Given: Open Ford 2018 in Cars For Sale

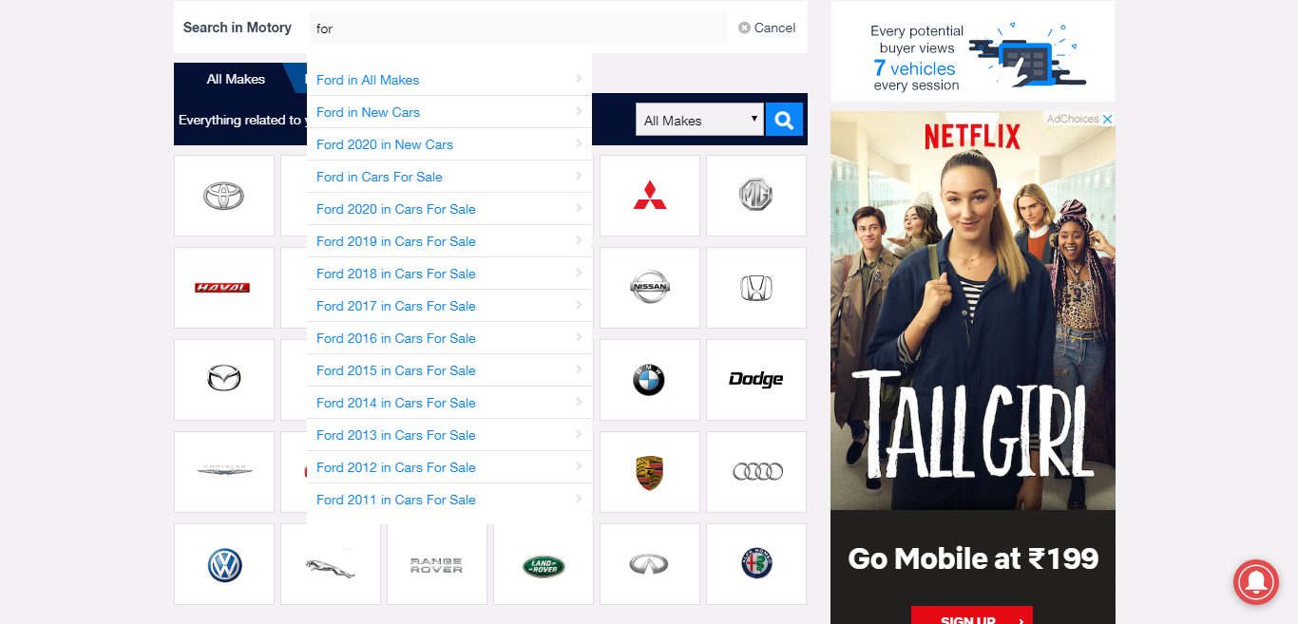Looking at the screenshot, I should click(x=449, y=274).
